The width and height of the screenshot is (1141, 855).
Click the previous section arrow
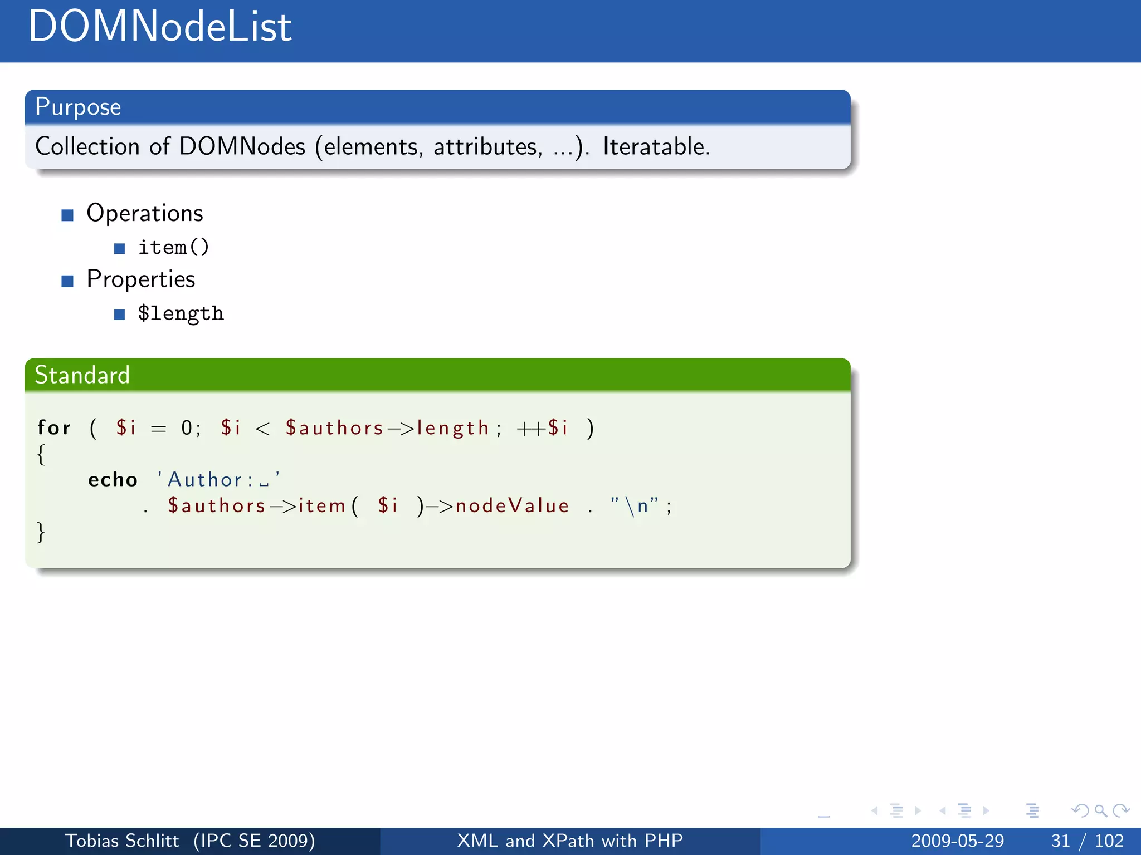tap(943, 811)
